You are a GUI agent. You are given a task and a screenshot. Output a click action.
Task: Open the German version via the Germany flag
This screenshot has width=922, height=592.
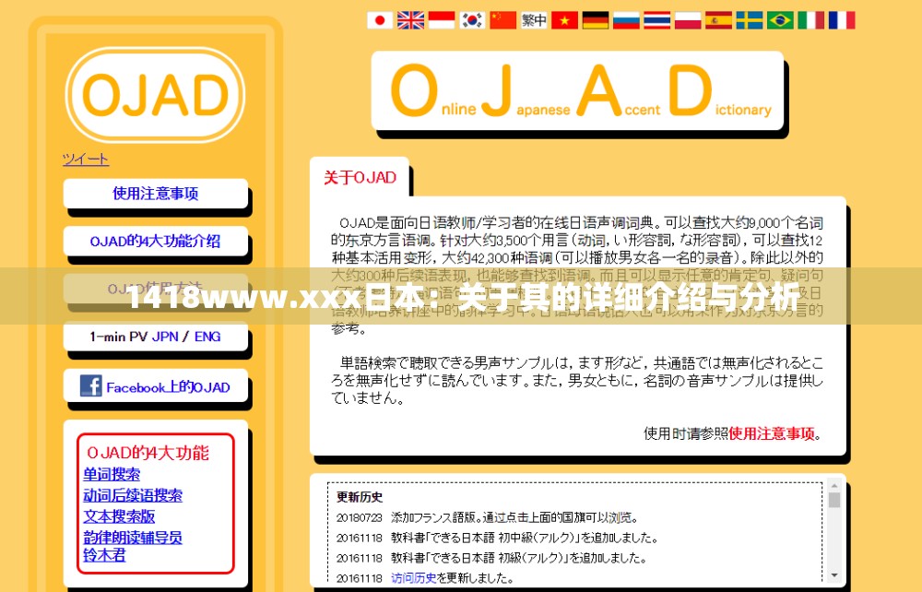(x=595, y=18)
